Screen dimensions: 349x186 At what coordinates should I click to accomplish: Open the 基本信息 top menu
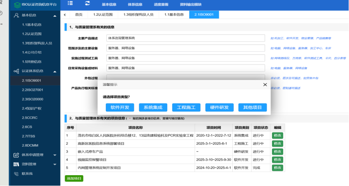point(109,4)
